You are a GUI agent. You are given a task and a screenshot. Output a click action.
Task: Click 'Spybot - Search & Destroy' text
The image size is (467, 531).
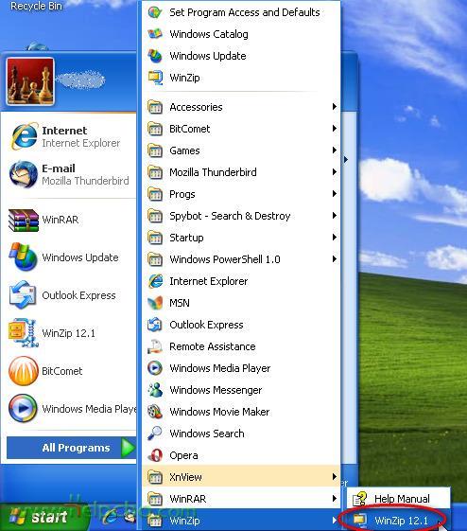pos(230,216)
